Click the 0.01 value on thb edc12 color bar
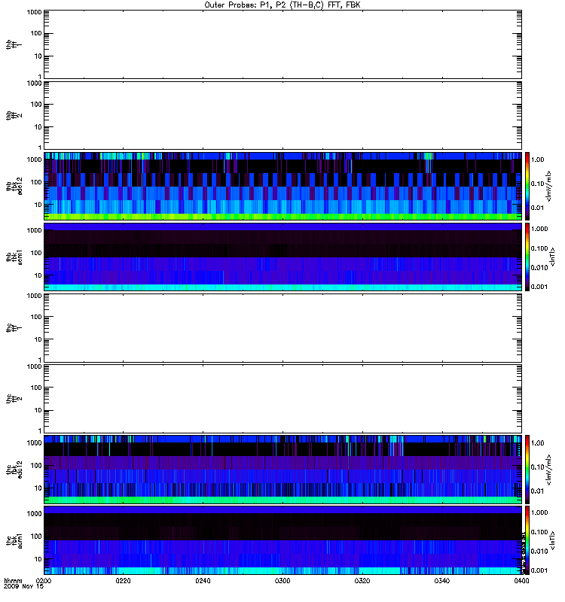Viewport: 565px width, 602px height. pyautogui.click(x=537, y=208)
